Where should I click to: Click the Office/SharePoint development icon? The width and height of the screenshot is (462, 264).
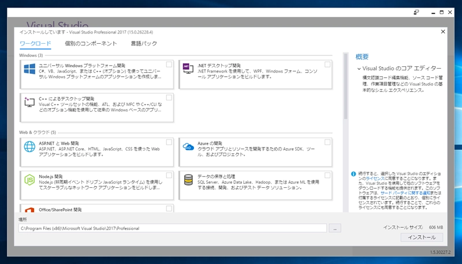29,210
